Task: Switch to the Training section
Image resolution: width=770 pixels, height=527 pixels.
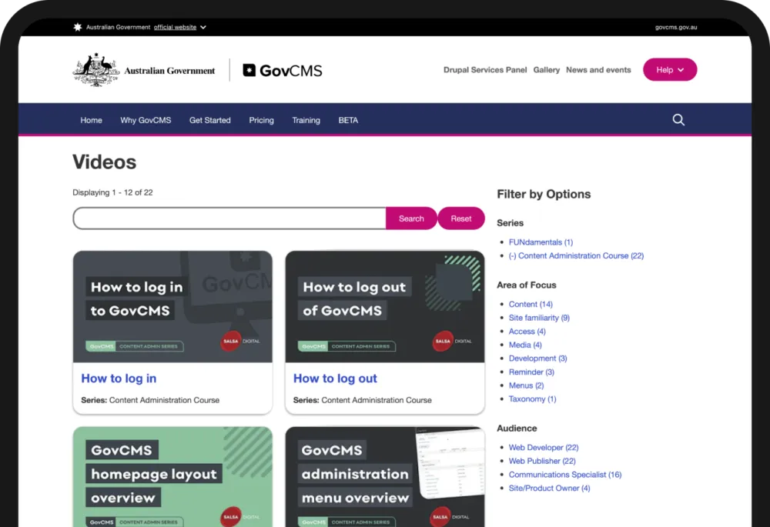Action: pos(306,120)
